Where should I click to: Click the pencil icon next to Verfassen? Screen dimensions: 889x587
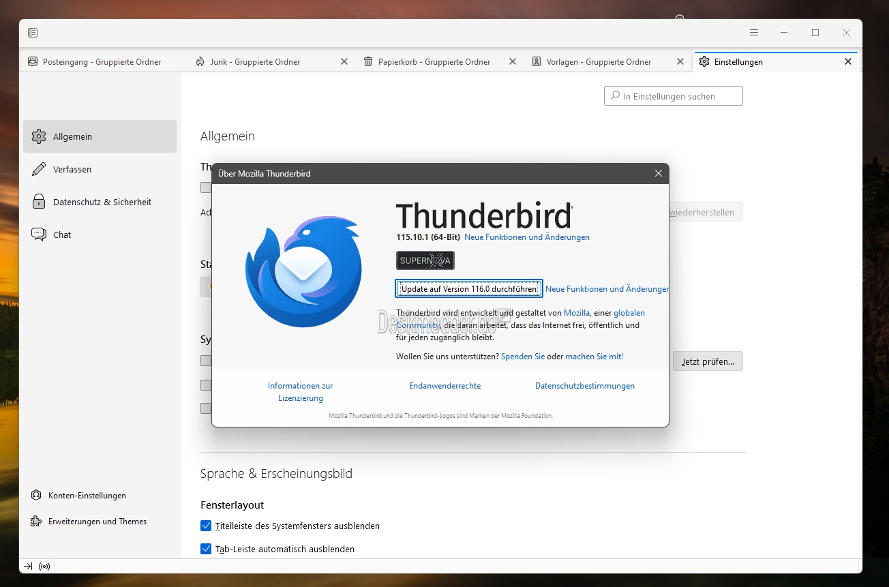coord(39,169)
